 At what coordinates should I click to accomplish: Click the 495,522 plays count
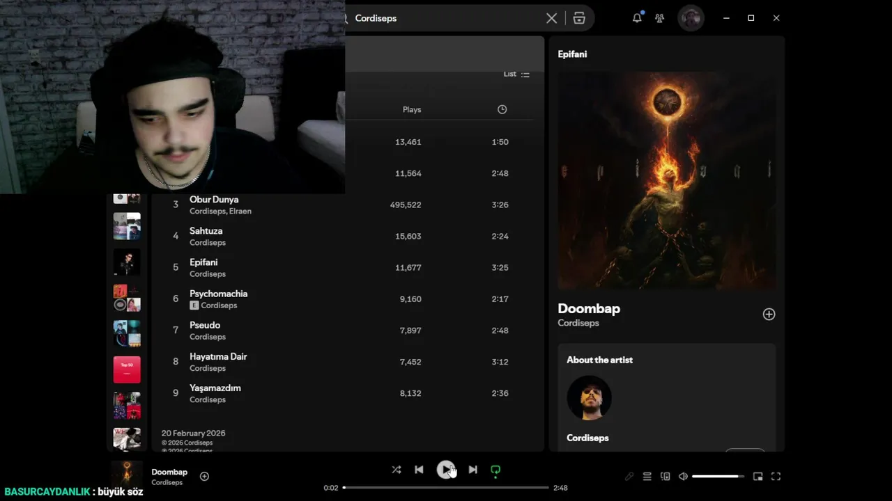click(406, 205)
